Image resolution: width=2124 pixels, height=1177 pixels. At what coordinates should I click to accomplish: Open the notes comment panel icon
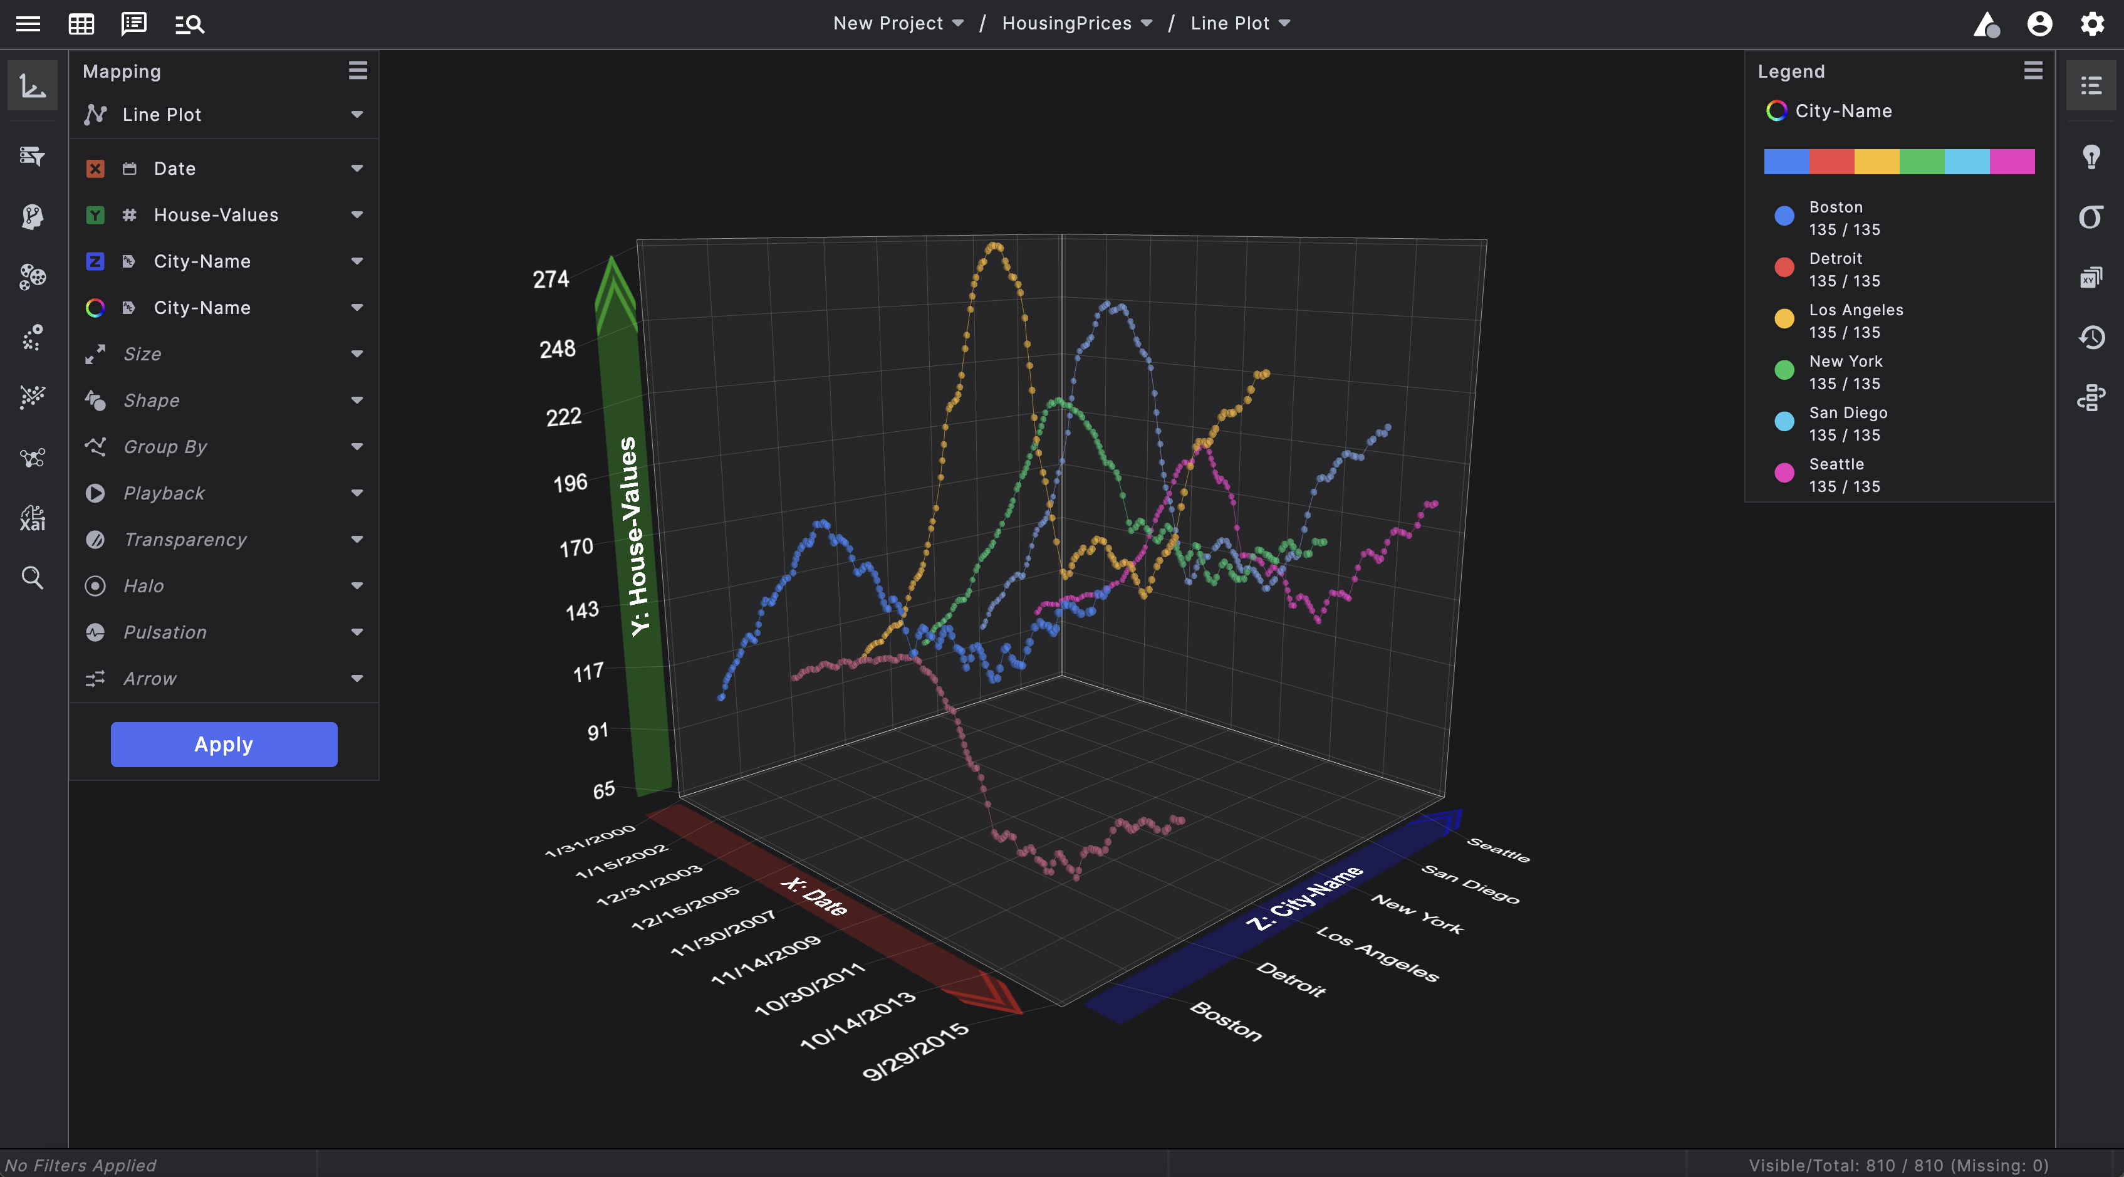133,23
